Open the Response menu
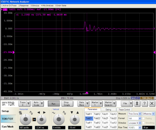This screenshot has height=130, width=156. 23,6
